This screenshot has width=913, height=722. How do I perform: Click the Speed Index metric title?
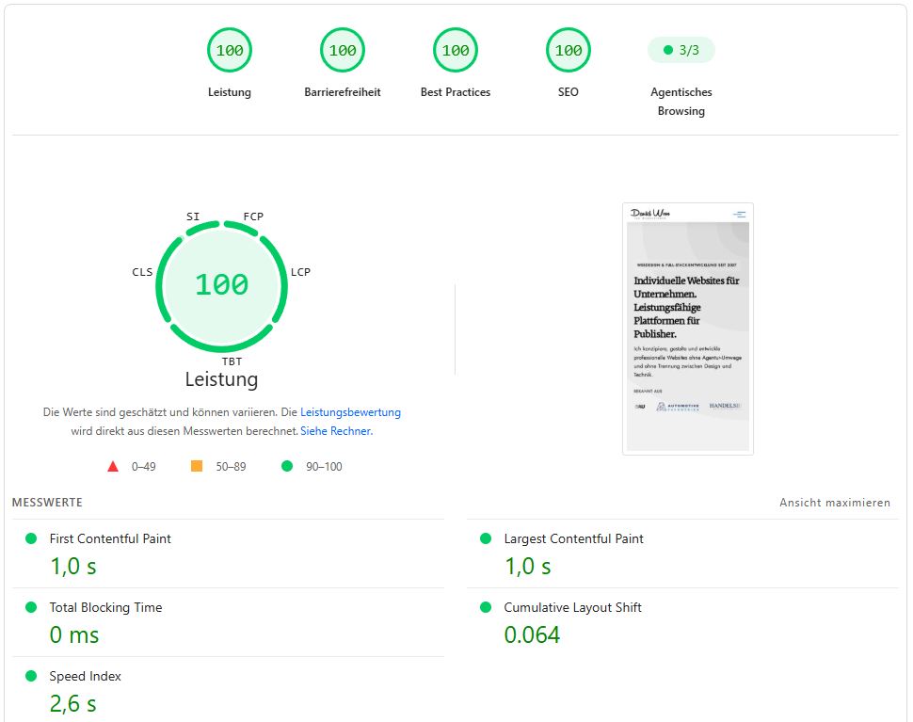pos(85,676)
